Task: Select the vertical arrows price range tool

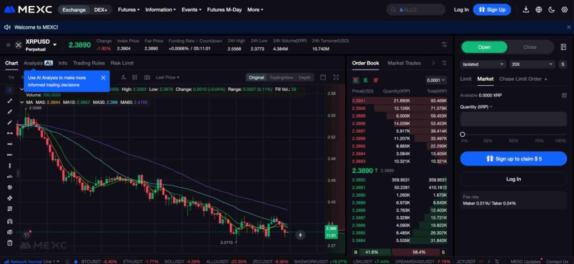Action: point(10,165)
